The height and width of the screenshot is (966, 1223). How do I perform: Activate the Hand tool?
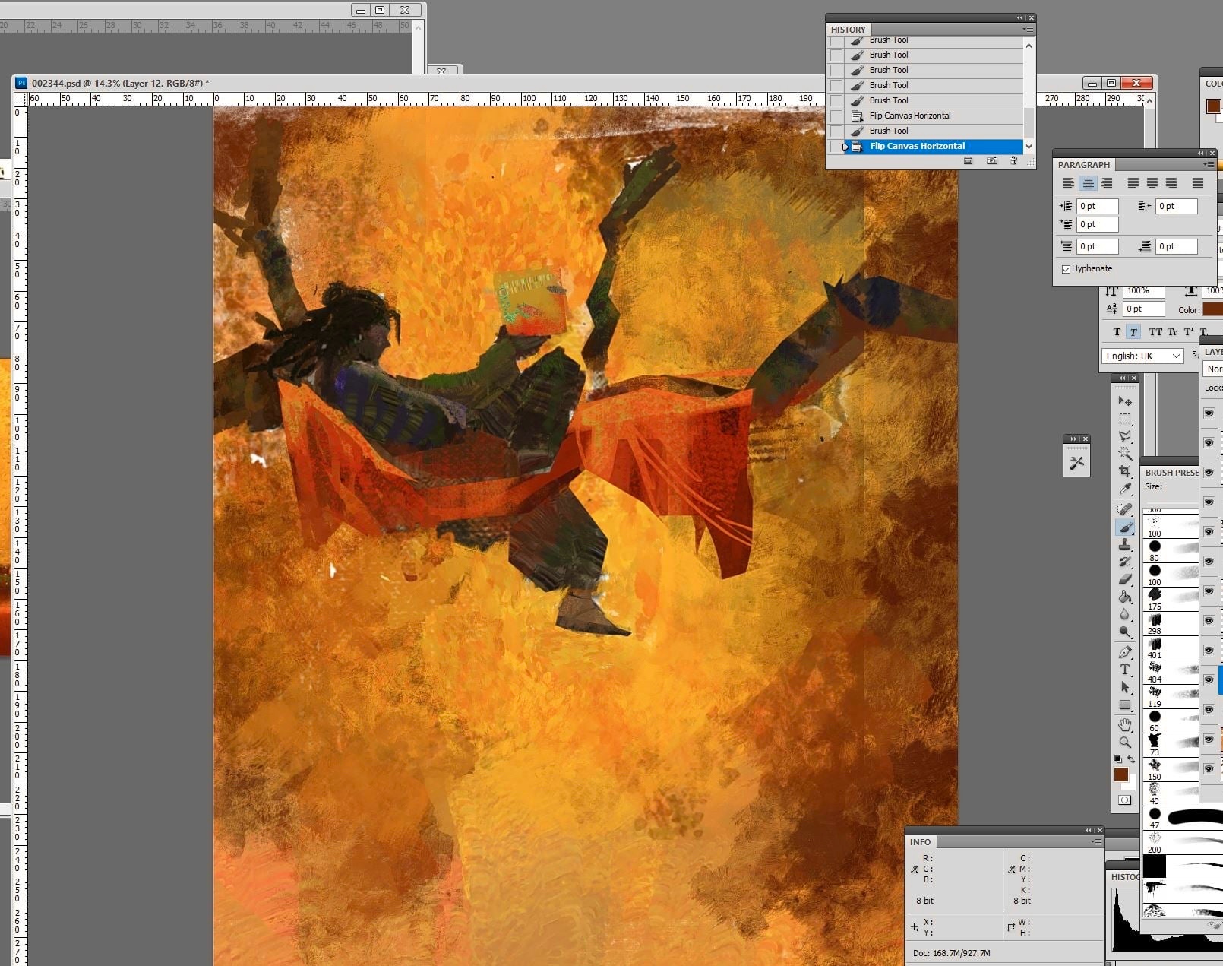pyautogui.click(x=1125, y=724)
